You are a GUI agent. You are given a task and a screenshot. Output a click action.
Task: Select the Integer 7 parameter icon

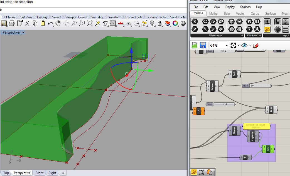249,29
